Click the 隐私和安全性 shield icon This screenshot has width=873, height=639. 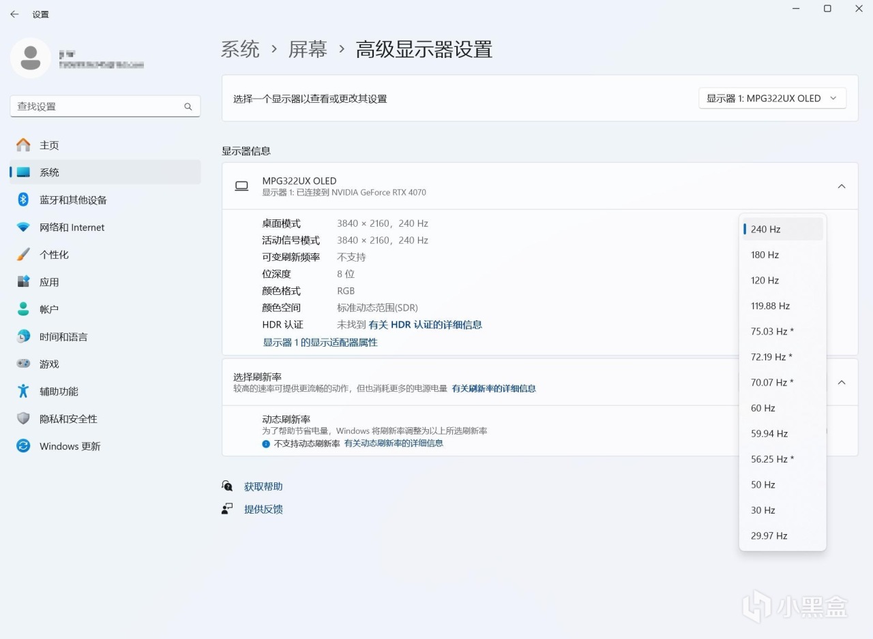pyautogui.click(x=23, y=418)
